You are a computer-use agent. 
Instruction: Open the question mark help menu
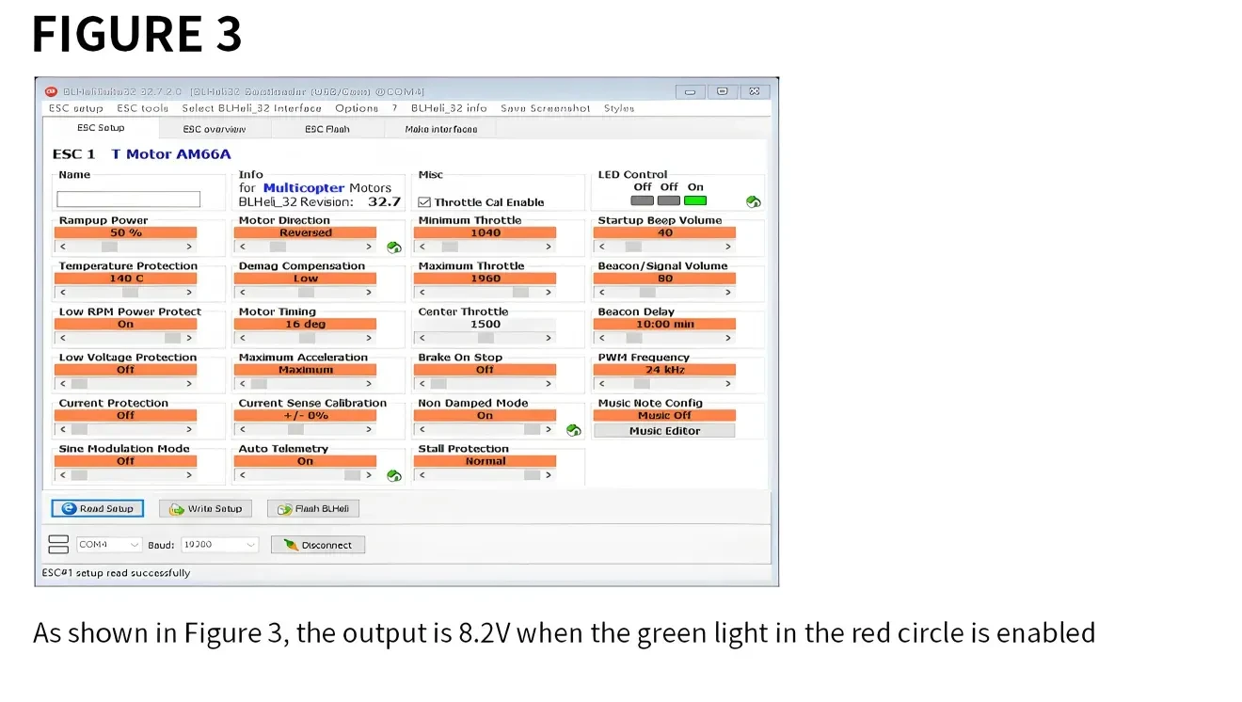coord(394,108)
